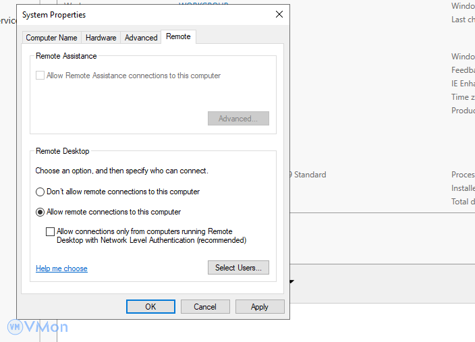
Task: Confirm settings with the OK button
Action: 150,307
